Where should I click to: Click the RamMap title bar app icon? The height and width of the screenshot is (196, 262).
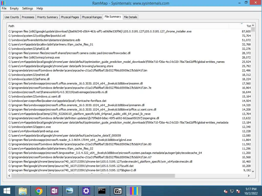pyautogui.click(x=3, y=3)
